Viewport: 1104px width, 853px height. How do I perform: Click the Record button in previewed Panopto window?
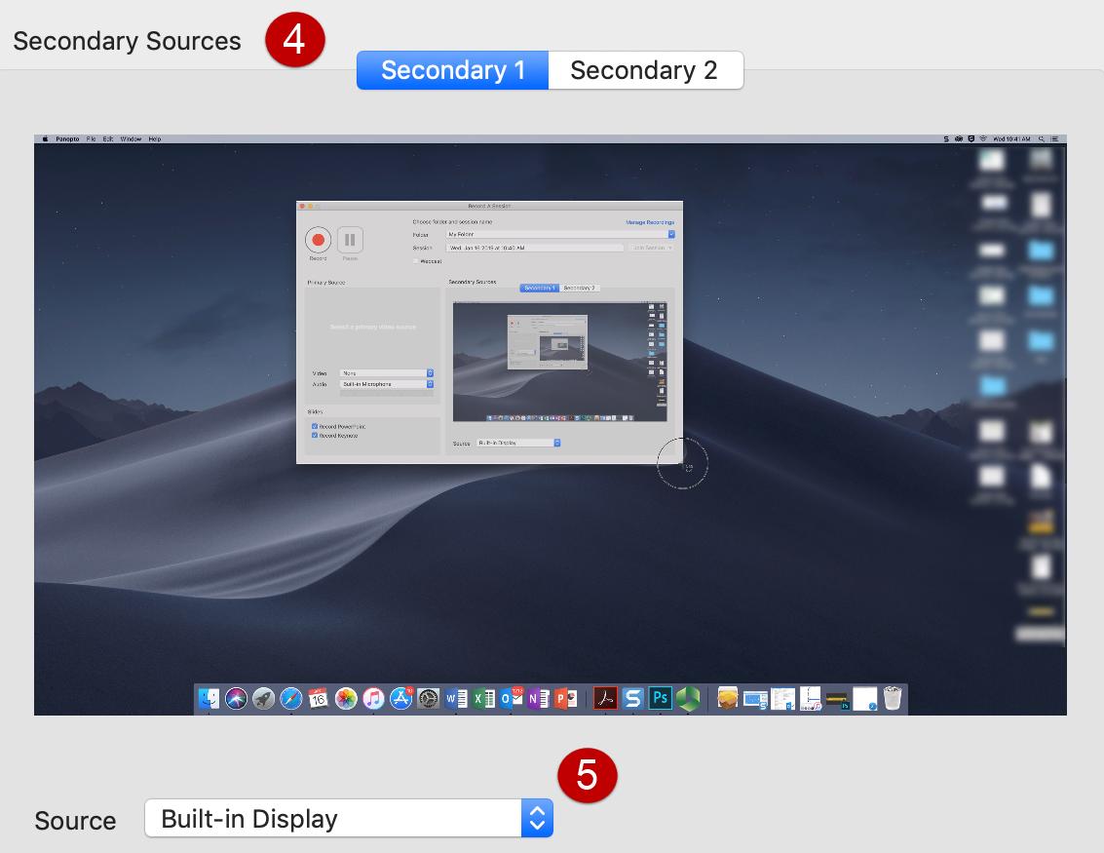click(x=319, y=240)
